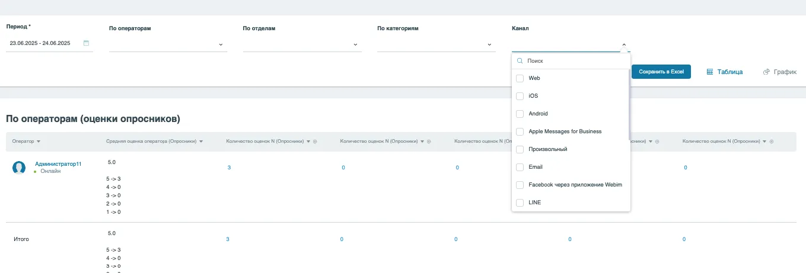Image resolution: width=806 pixels, height=273 pixels.
Task: Check the Web channel checkbox
Action: (x=520, y=78)
